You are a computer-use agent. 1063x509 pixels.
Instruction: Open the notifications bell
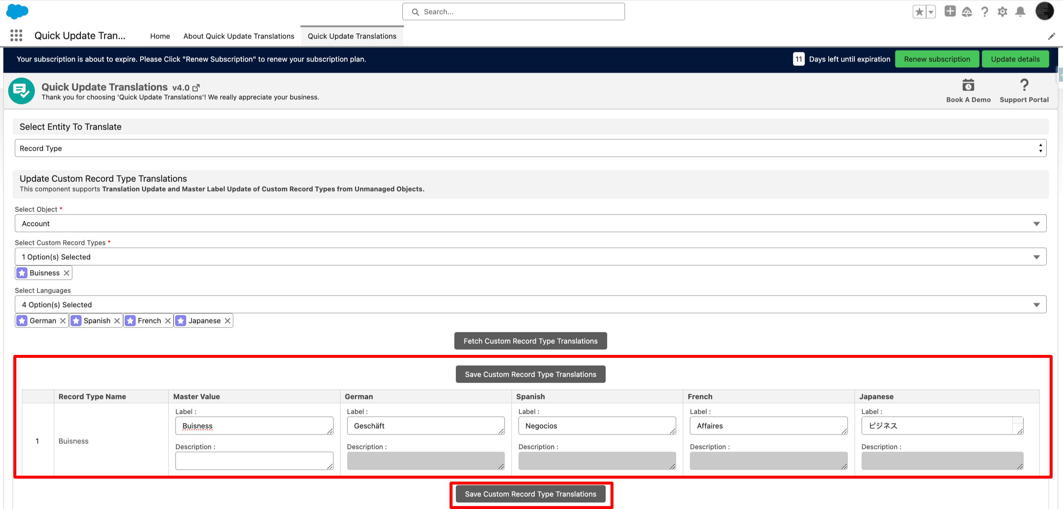tap(1020, 12)
